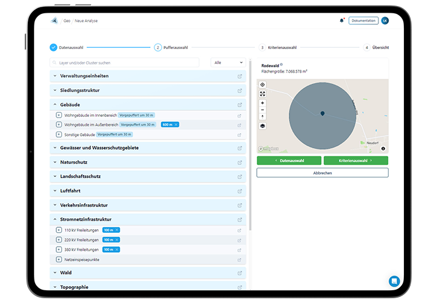Collapse the Gebäude cluster
This screenshot has width=436, height=303.
[x=54, y=105]
